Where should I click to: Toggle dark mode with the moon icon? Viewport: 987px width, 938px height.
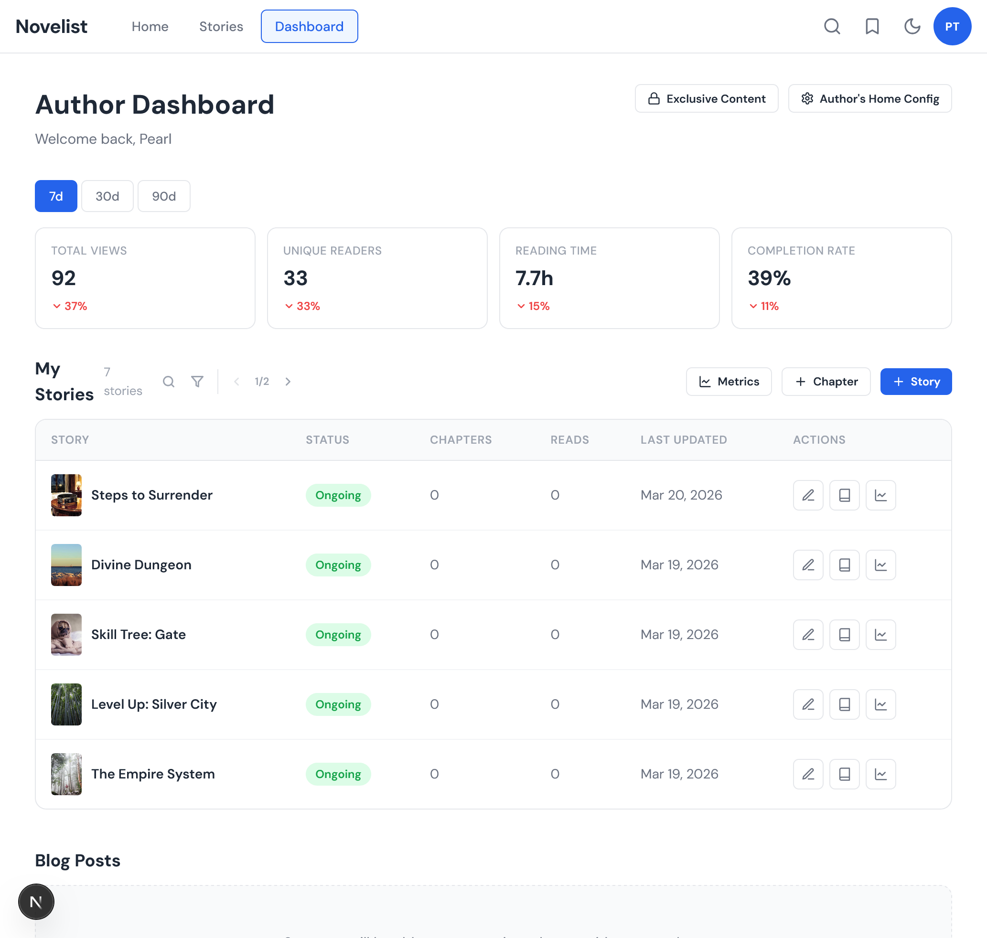click(912, 26)
